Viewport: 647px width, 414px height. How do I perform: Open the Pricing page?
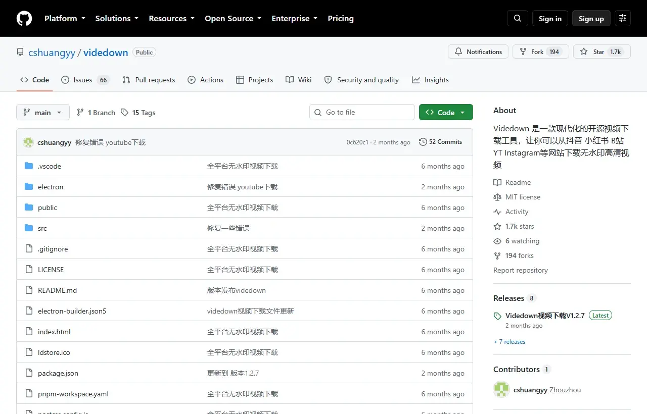pyautogui.click(x=341, y=18)
